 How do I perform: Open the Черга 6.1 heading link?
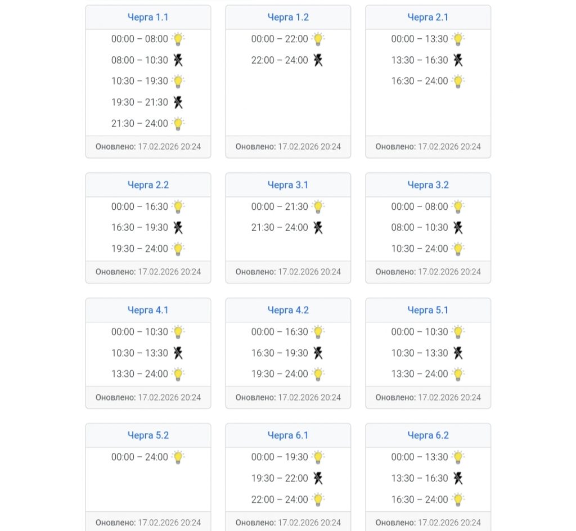click(x=288, y=435)
